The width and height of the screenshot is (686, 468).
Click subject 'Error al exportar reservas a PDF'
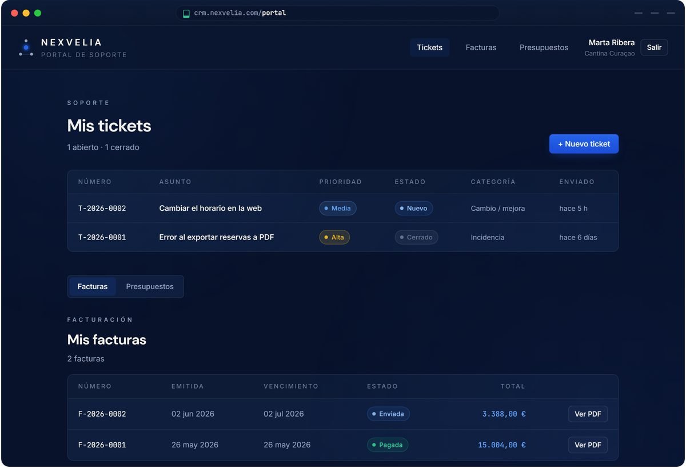click(217, 237)
